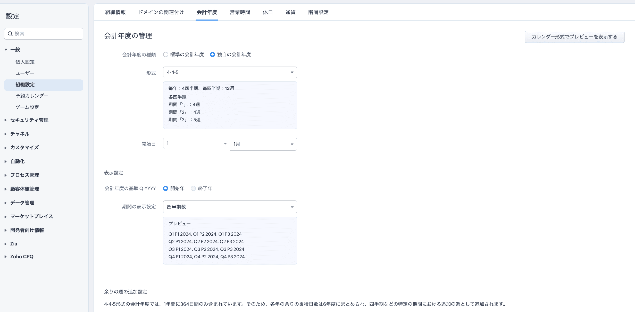This screenshot has width=635, height=312.
Task: Click the preview line starting Q1 P1 2024
Action: pos(205,234)
